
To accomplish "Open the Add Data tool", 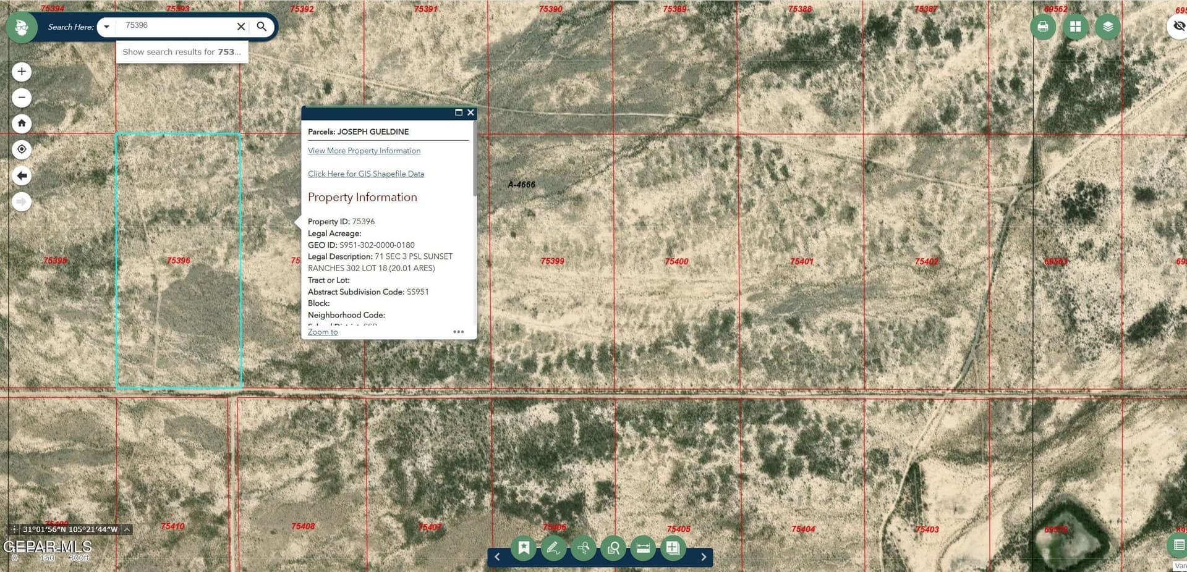I will pyautogui.click(x=672, y=547).
